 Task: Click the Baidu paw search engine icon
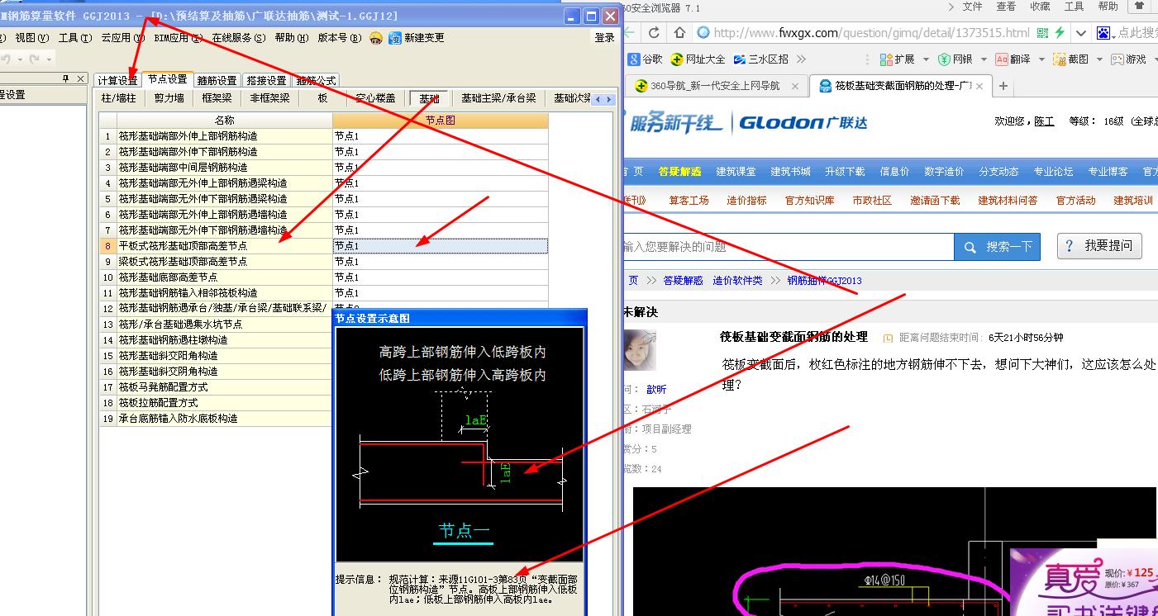click(x=1103, y=33)
